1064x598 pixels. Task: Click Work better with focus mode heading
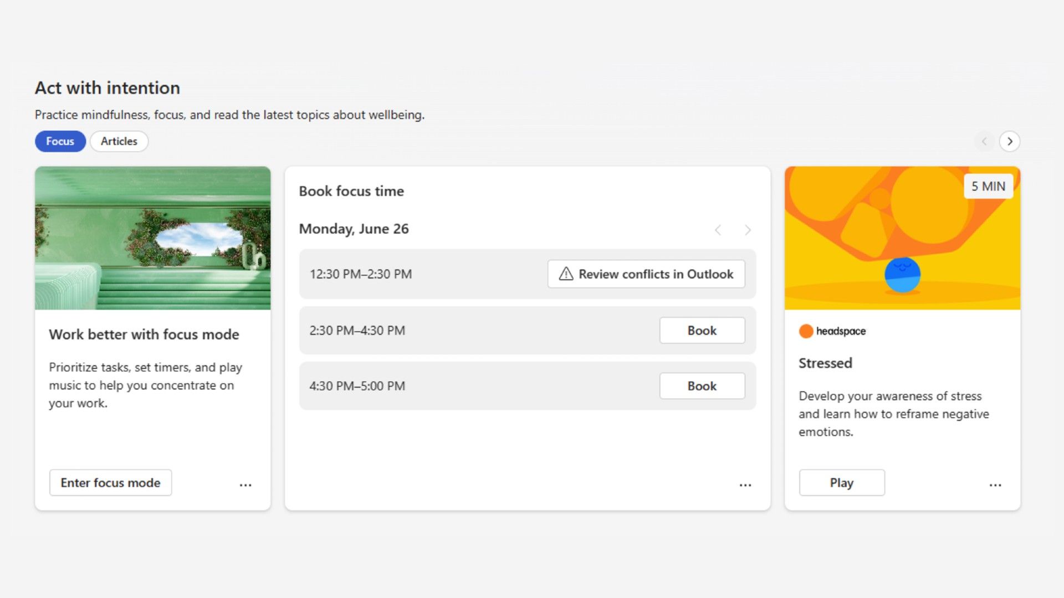(x=144, y=334)
